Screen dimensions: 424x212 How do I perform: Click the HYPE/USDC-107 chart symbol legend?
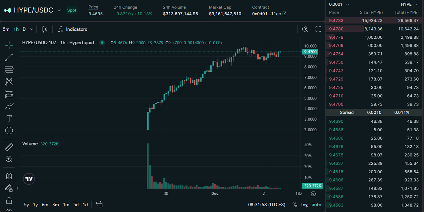click(x=58, y=43)
